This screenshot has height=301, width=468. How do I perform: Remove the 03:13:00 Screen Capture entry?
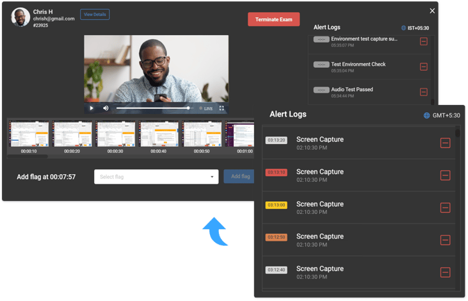[x=445, y=208]
